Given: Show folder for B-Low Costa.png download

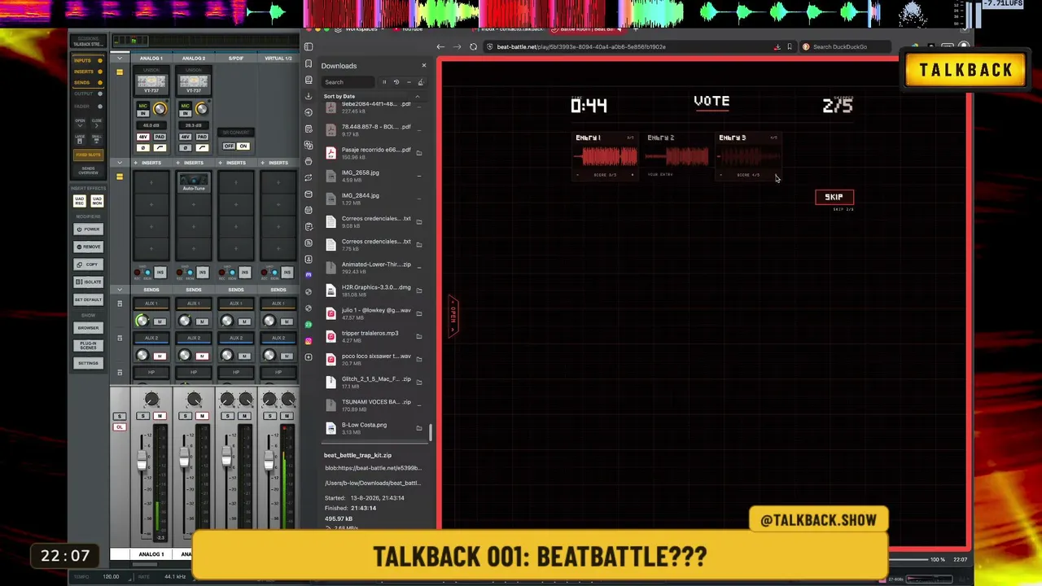Looking at the screenshot, I should point(419,428).
